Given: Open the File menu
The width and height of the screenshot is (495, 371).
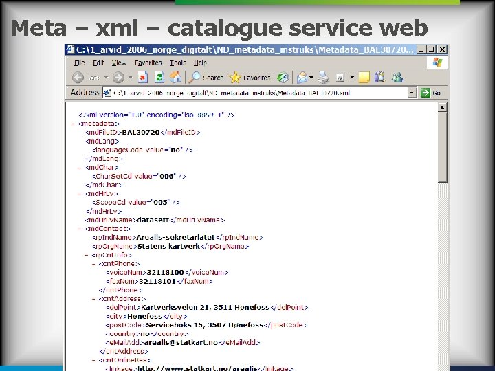Looking at the screenshot, I should click(80, 63).
